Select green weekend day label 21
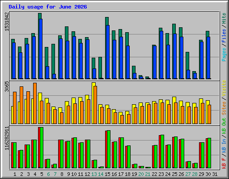The width and height of the screenshot is (229, 179). click(x=148, y=174)
